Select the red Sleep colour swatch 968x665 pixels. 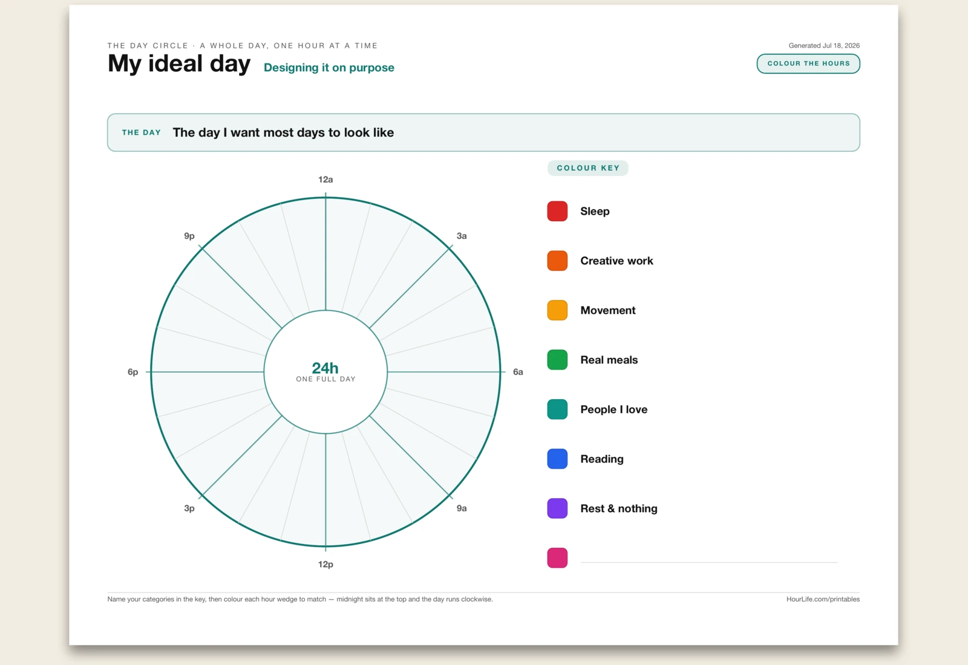point(557,211)
